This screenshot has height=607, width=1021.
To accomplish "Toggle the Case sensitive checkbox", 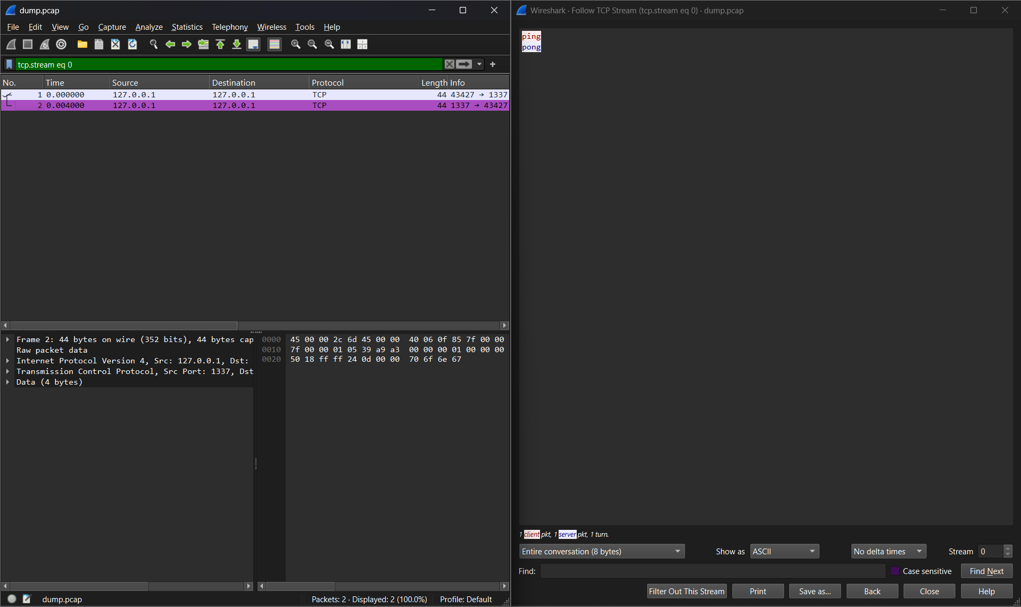I will [895, 571].
